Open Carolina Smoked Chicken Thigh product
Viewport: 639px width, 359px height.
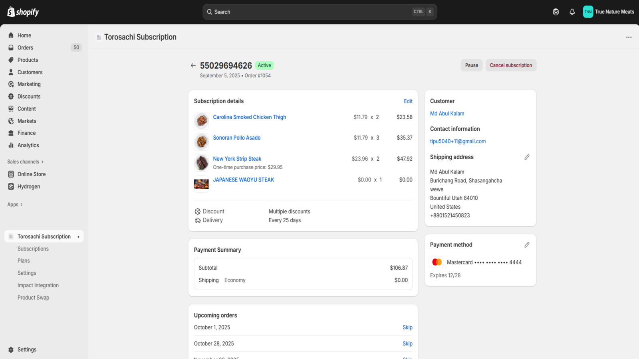(x=250, y=117)
